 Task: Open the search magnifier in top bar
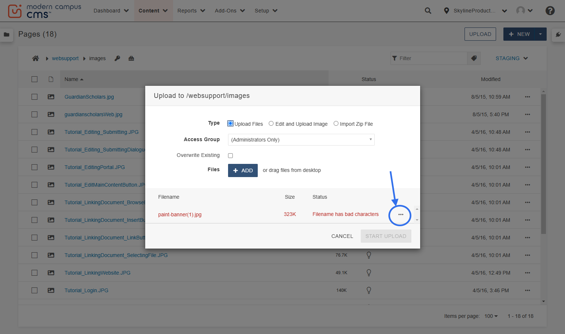[x=428, y=11]
